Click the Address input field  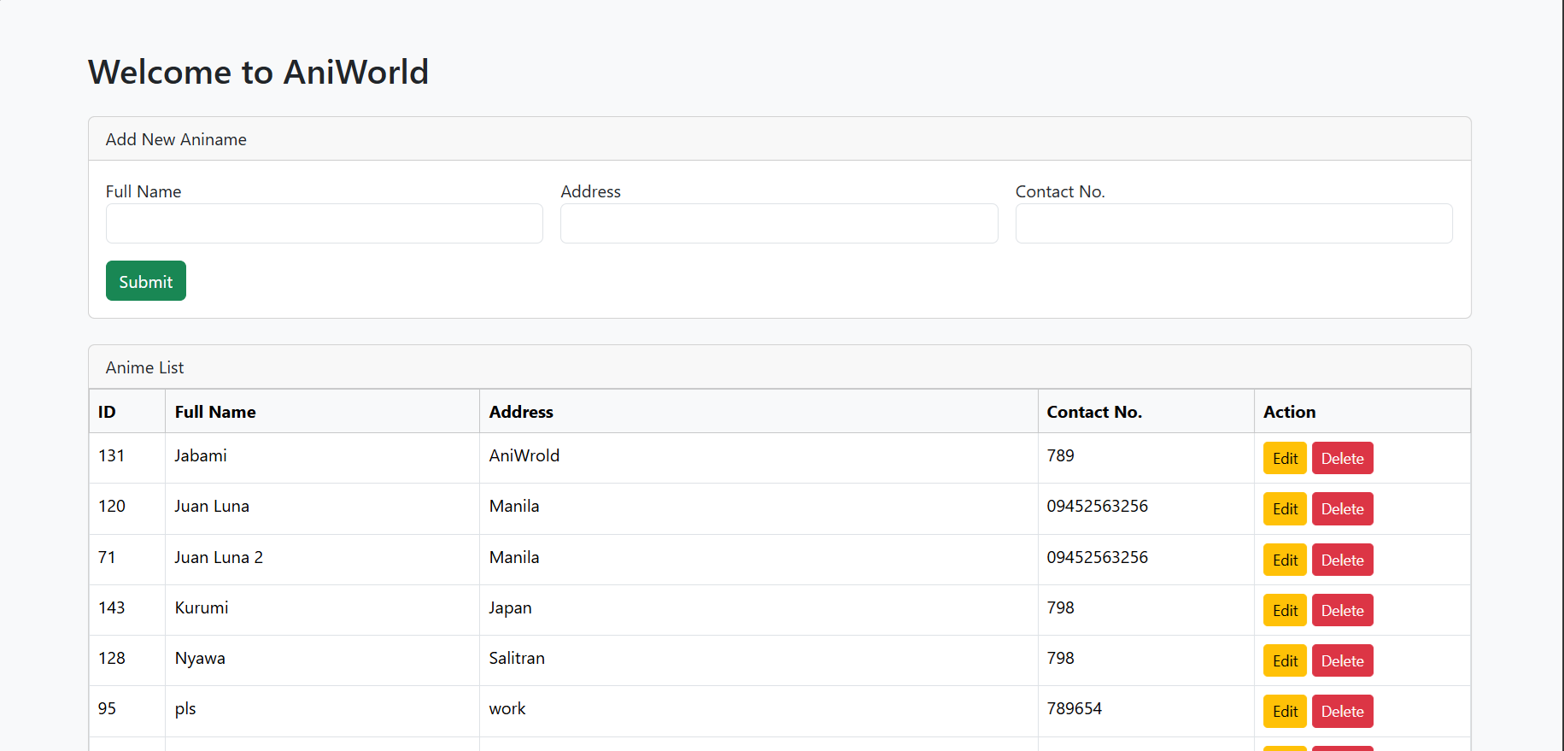click(x=778, y=223)
